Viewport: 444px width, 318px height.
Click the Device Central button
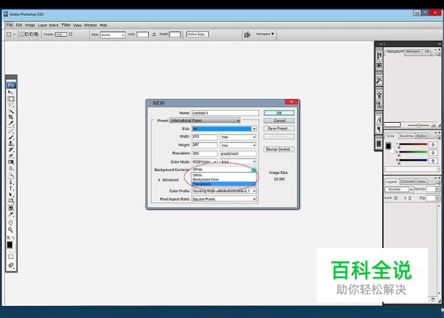click(x=279, y=149)
